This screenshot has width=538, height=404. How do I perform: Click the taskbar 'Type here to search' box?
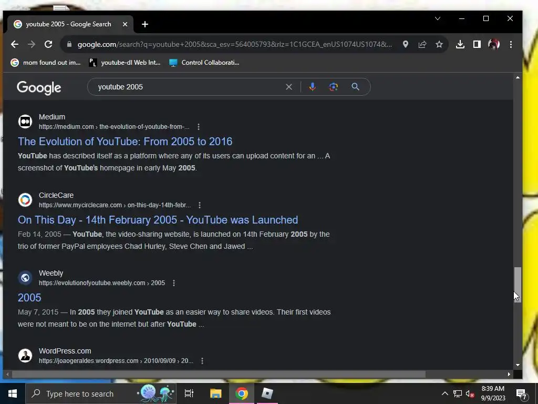pyautogui.click(x=101, y=393)
